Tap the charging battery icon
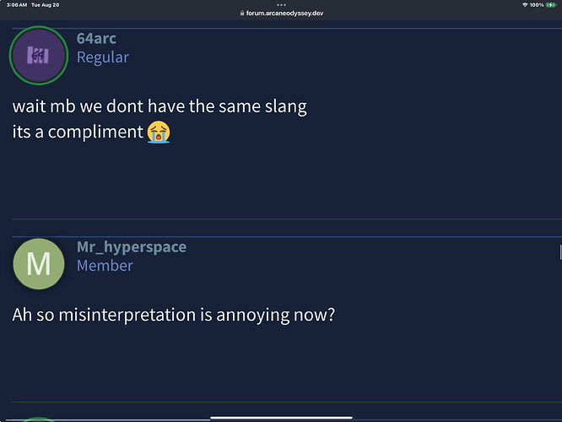Viewport: 562px width, 422px height. [x=551, y=5]
